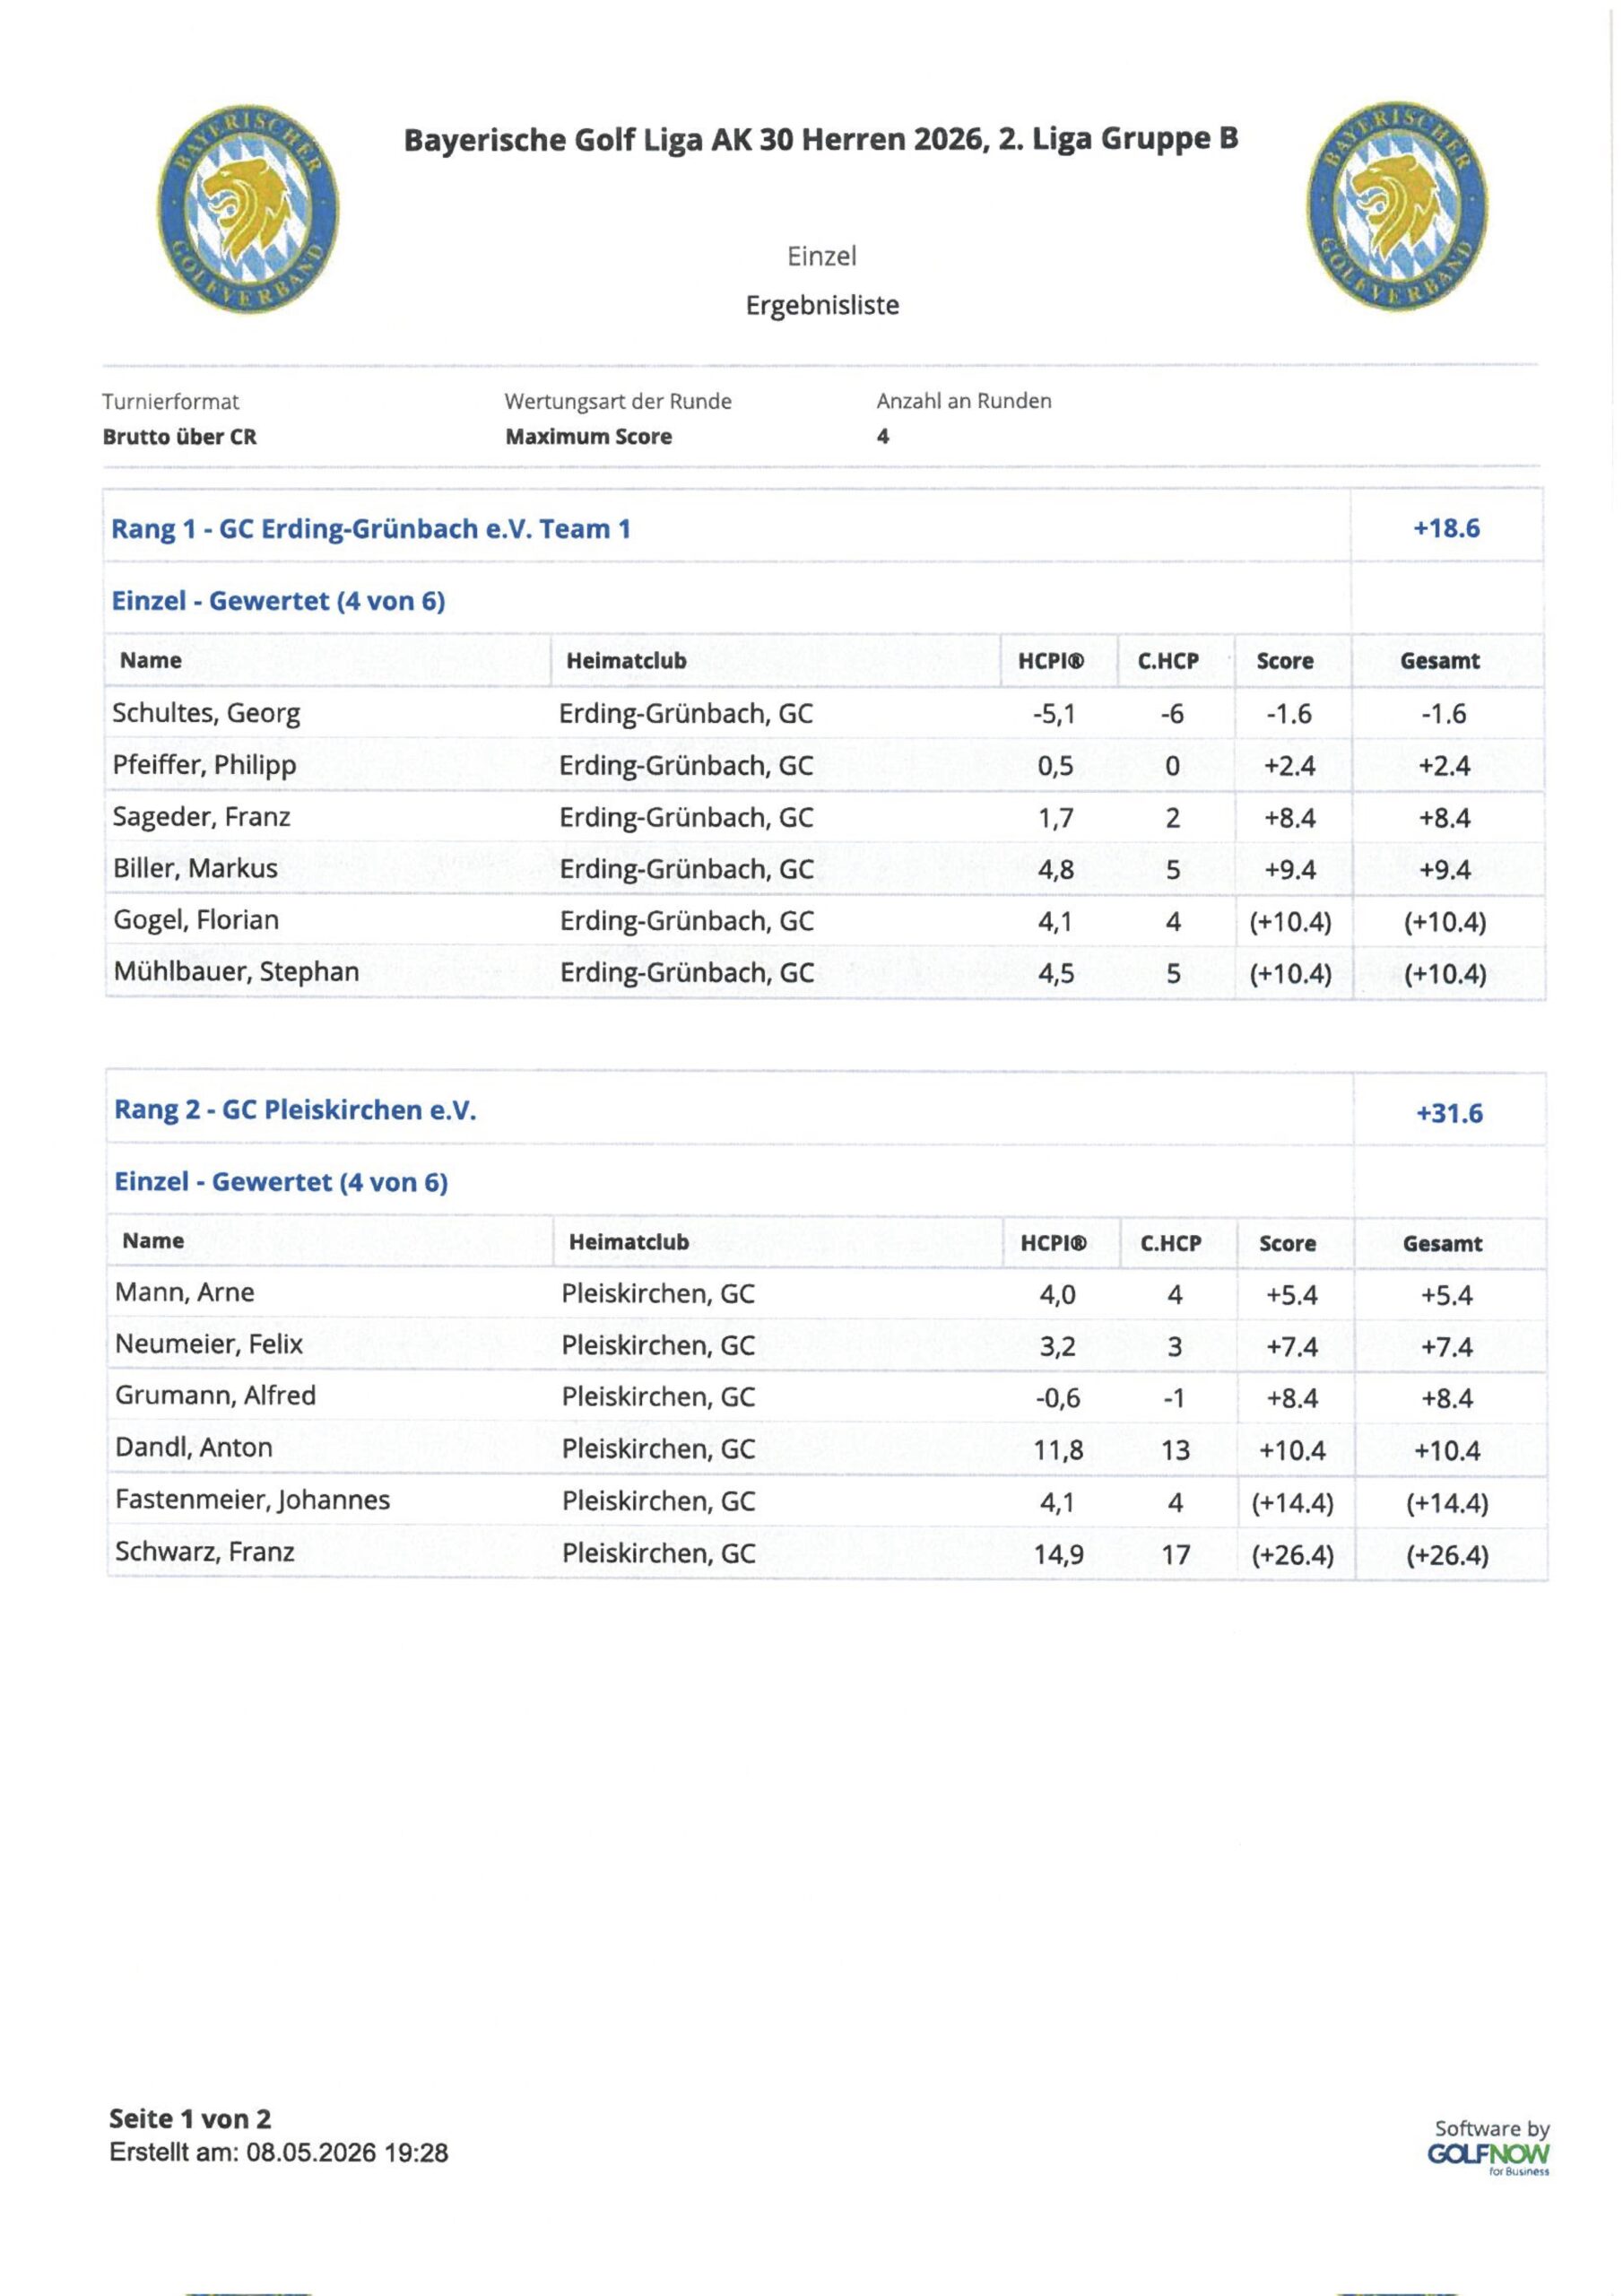Click HCPI value '-0,6' for Grumann

(1057, 1398)
